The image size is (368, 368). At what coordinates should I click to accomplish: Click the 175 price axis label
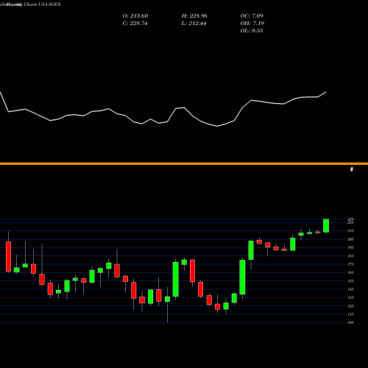pyautogui.click(x=351, y=264)
